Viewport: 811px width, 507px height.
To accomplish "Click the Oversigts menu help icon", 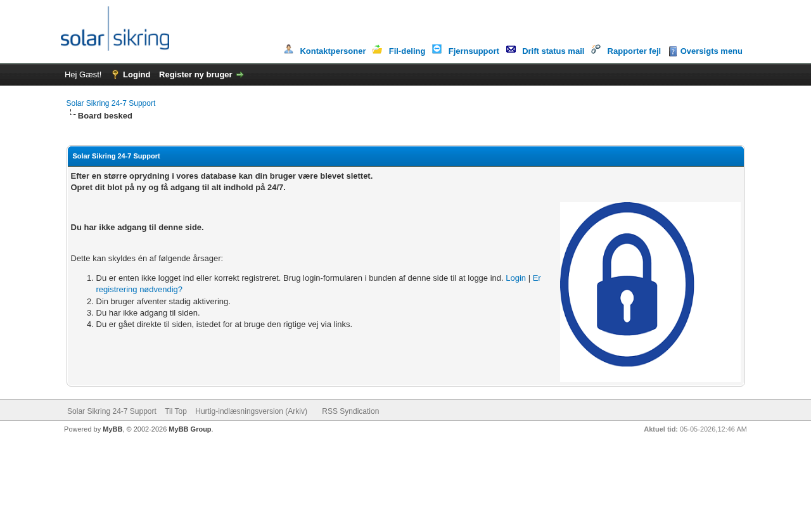I will (x=673, y=51).
